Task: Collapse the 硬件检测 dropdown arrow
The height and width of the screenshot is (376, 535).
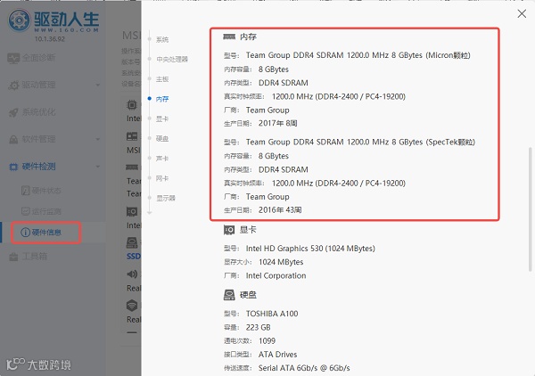Action: (98, 167)
